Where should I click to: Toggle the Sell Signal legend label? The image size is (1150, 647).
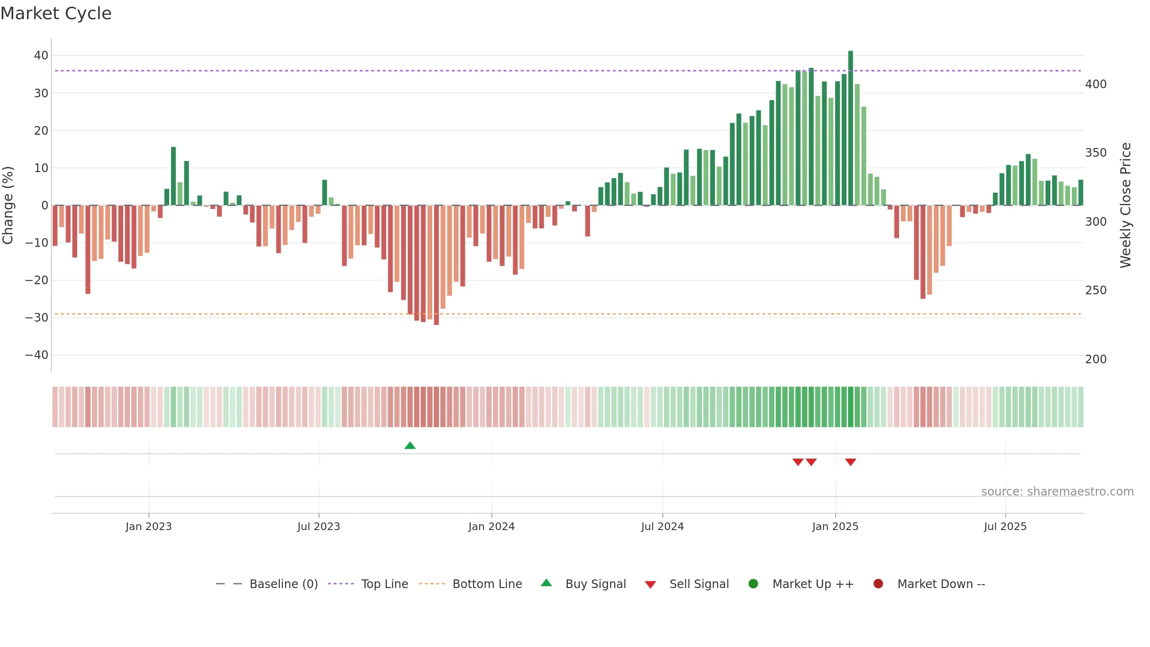699,584
